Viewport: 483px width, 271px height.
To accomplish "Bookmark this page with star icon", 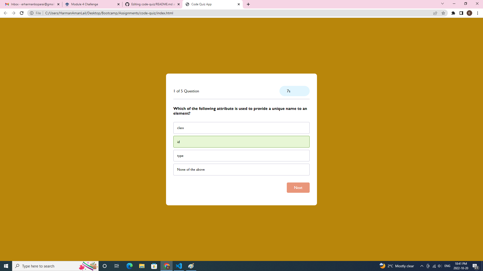I will pos(443,13).
